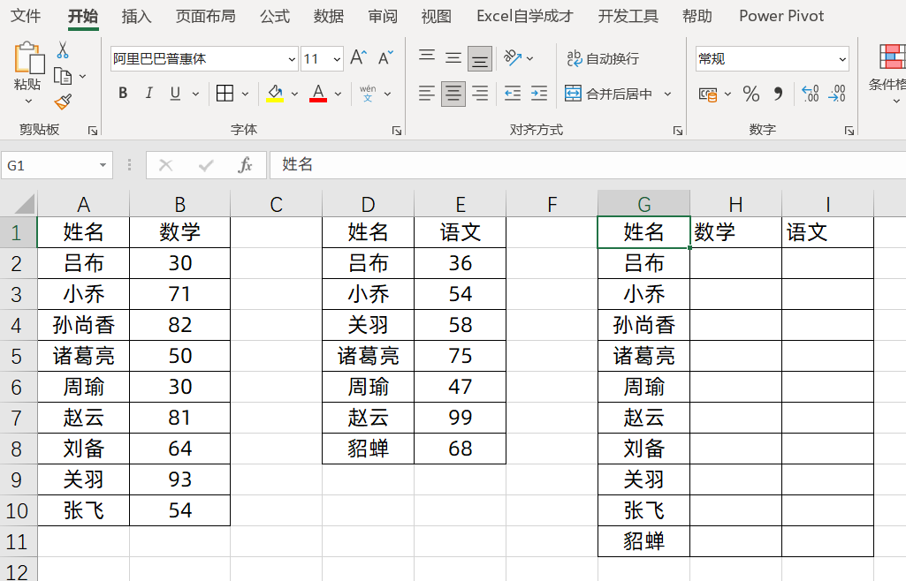Click accounting number format icon
The image size is (906, 581).
(x=708, y=94)
